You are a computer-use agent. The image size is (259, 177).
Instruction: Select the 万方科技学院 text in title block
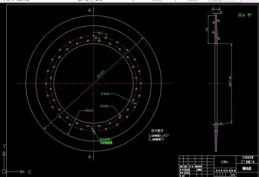[247, 158]
